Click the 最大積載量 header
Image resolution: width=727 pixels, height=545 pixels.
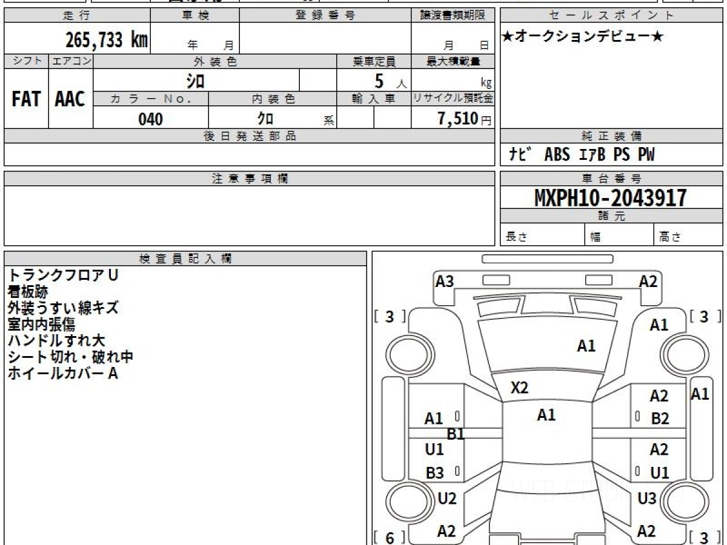[453, 61]
